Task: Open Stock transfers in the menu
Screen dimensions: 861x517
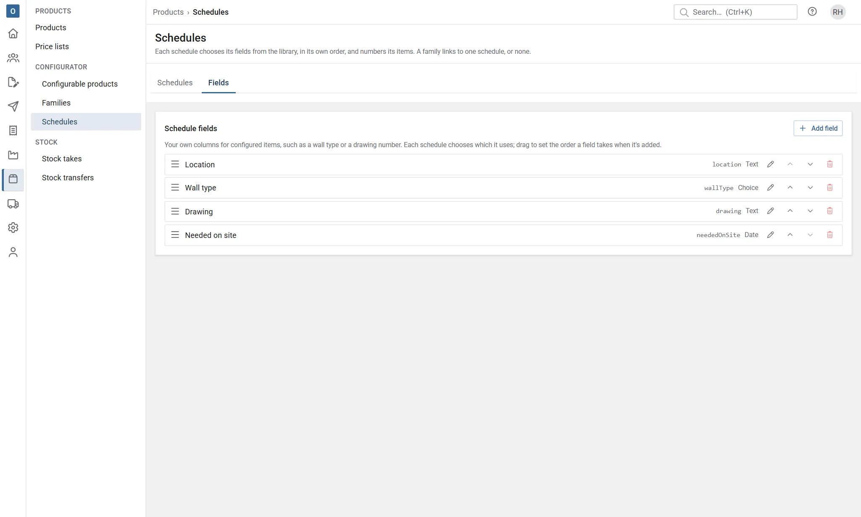Action: [x=68, y=178]
